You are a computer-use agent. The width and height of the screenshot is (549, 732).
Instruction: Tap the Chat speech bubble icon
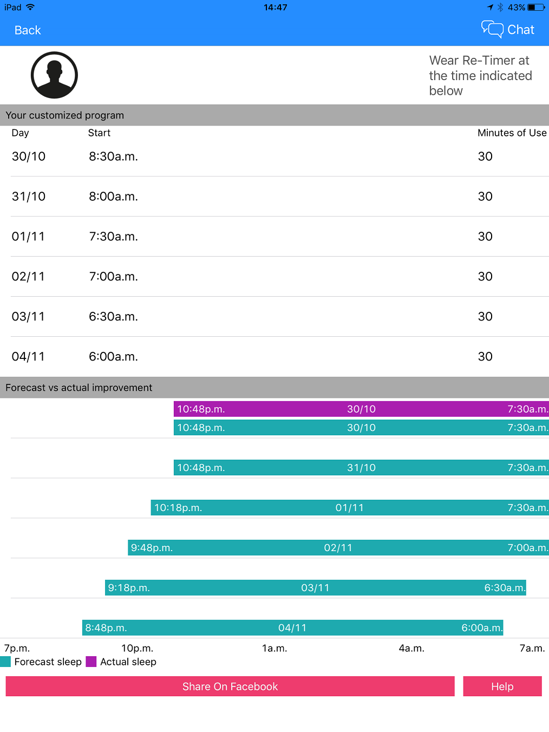pos(492,29)
